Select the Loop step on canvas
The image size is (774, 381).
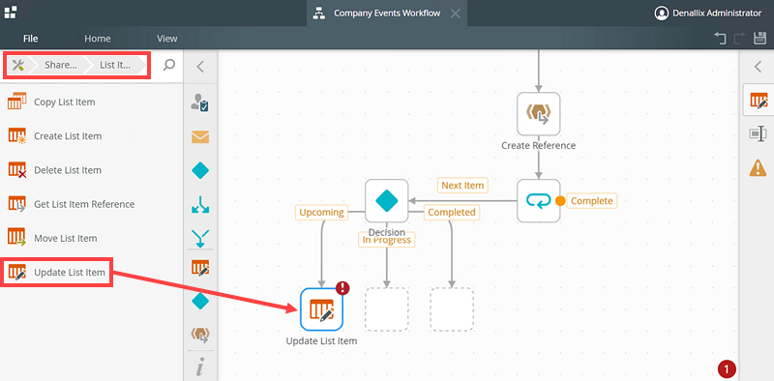coord(539,201)
